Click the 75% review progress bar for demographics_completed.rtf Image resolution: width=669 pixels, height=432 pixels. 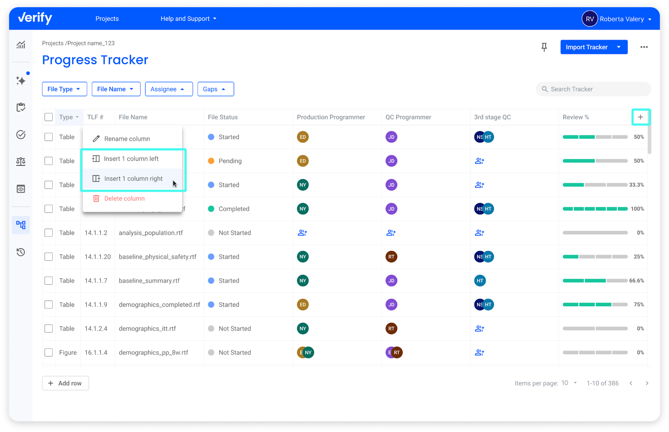[595, 305]
